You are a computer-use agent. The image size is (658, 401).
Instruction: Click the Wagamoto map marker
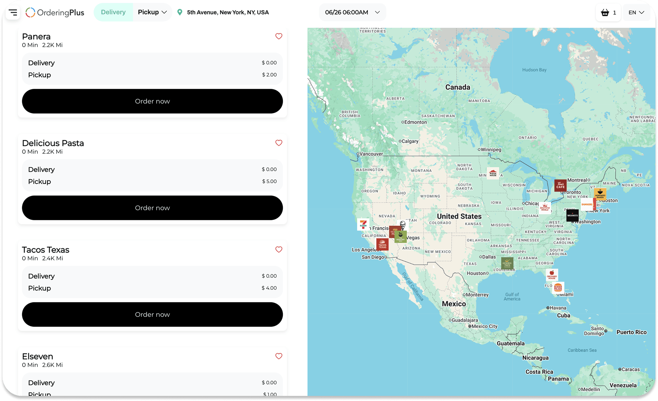coord(572,216)
